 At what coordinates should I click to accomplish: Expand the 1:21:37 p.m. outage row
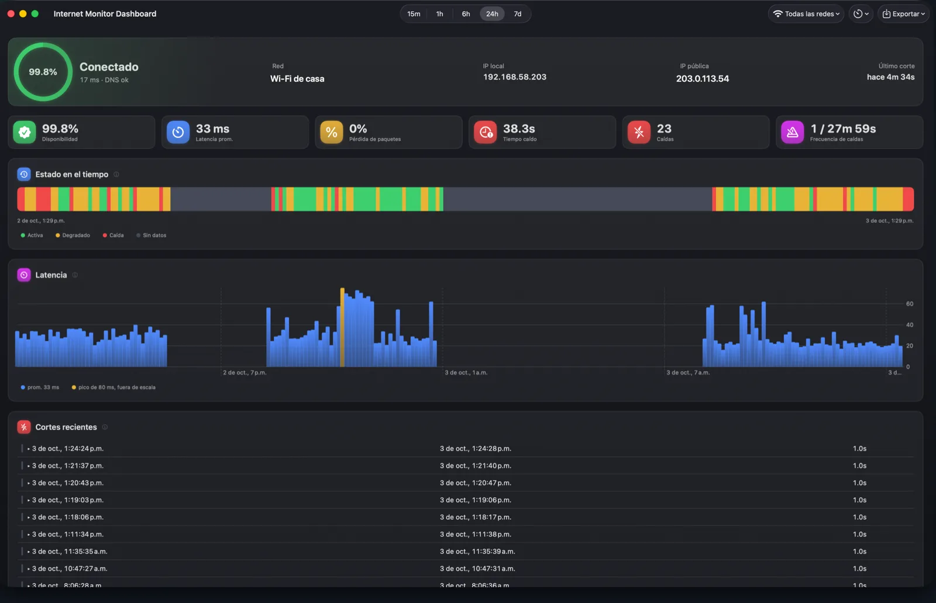28,466
